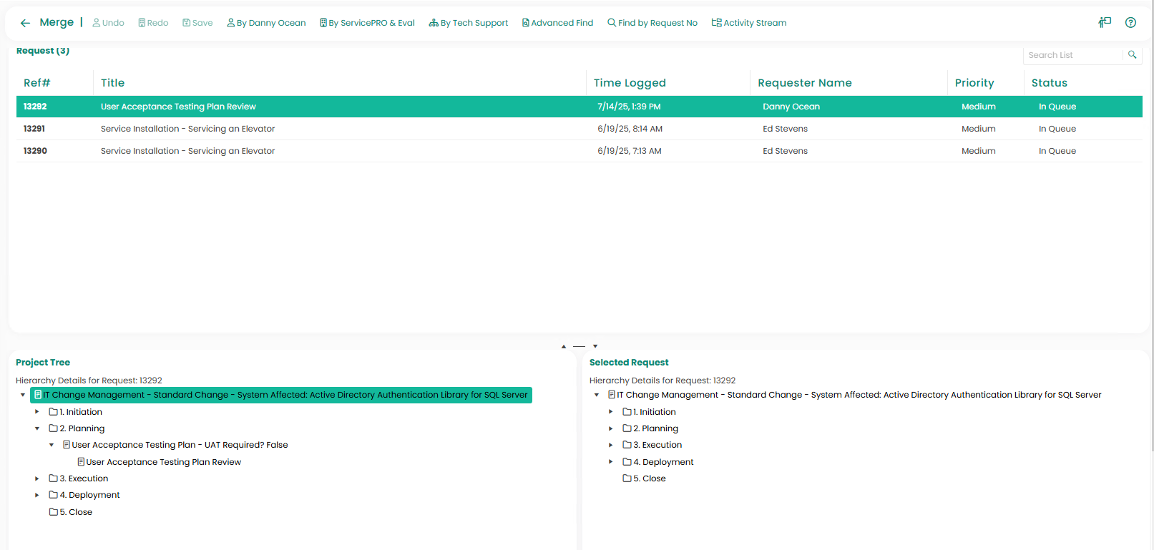The width and height of the screenshot is (1154, 550).
Task: Collapse the User Acceptance Testing Plan node
Action: point(52,445)
